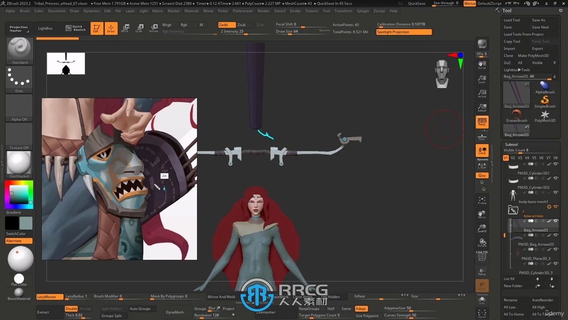Image resolution: width=568 pixels, height=320 pixels.
Task: Toggle Local symmetry mode
Action: pyautogui.click(x=482, y=151)
